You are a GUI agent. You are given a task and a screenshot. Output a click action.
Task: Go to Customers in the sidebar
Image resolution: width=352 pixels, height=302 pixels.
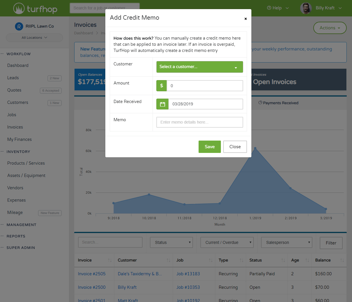tap(18, 102)
